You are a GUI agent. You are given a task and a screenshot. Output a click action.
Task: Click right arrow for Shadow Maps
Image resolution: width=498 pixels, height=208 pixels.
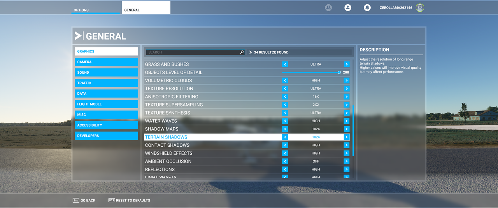pyautogui.click(x=346, y=129)
